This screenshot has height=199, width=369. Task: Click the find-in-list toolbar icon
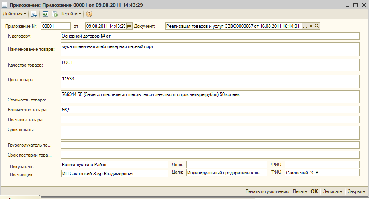(34, 14)
